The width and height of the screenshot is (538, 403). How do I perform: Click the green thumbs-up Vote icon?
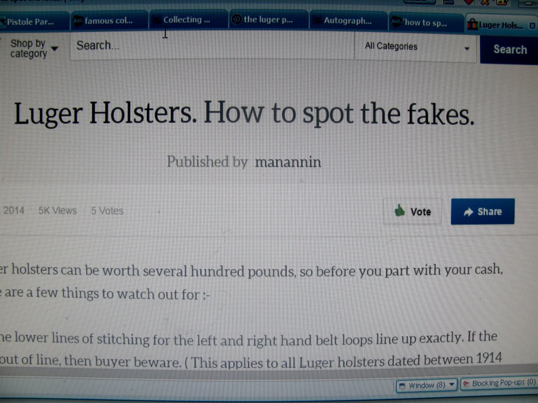(x=399, y=210)
